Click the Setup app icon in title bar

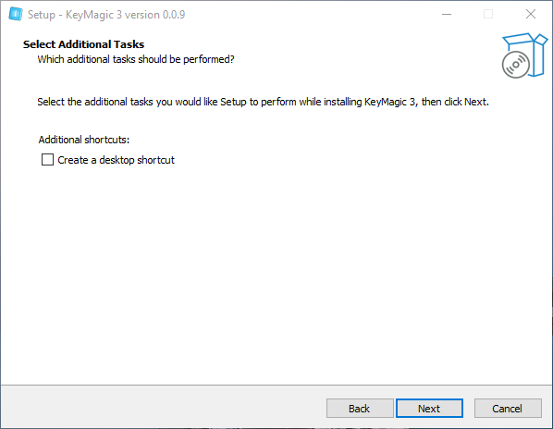click(x=16, y=14)
